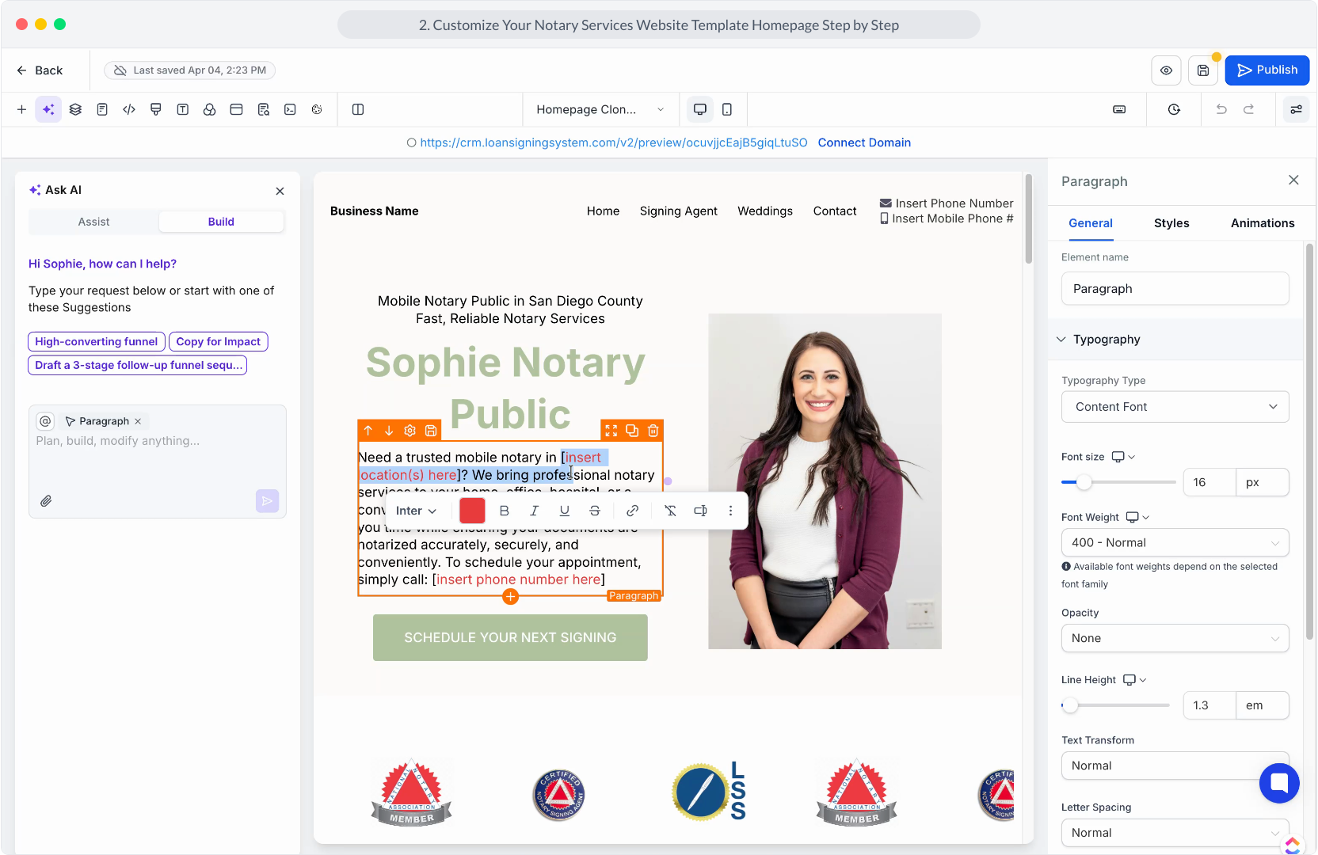Collapse the Typography section

tap(1175, 340)
